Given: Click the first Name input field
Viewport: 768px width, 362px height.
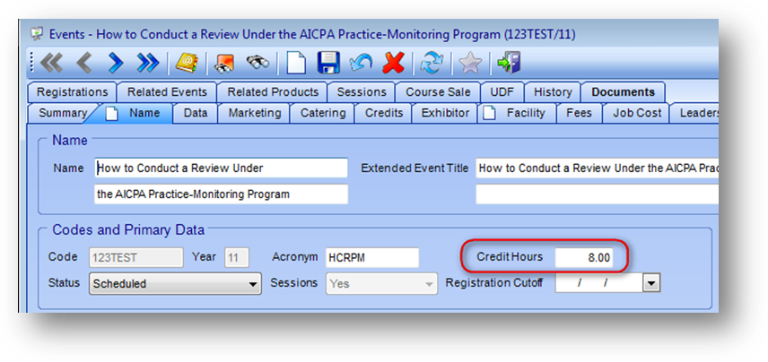Looking at the screenshot, I should [x=221, y=168].
